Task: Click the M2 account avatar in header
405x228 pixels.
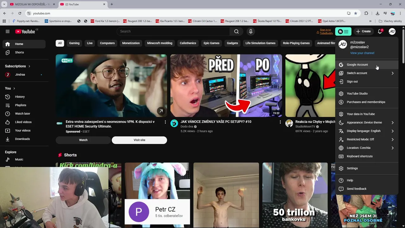Action: click(392, 31)
